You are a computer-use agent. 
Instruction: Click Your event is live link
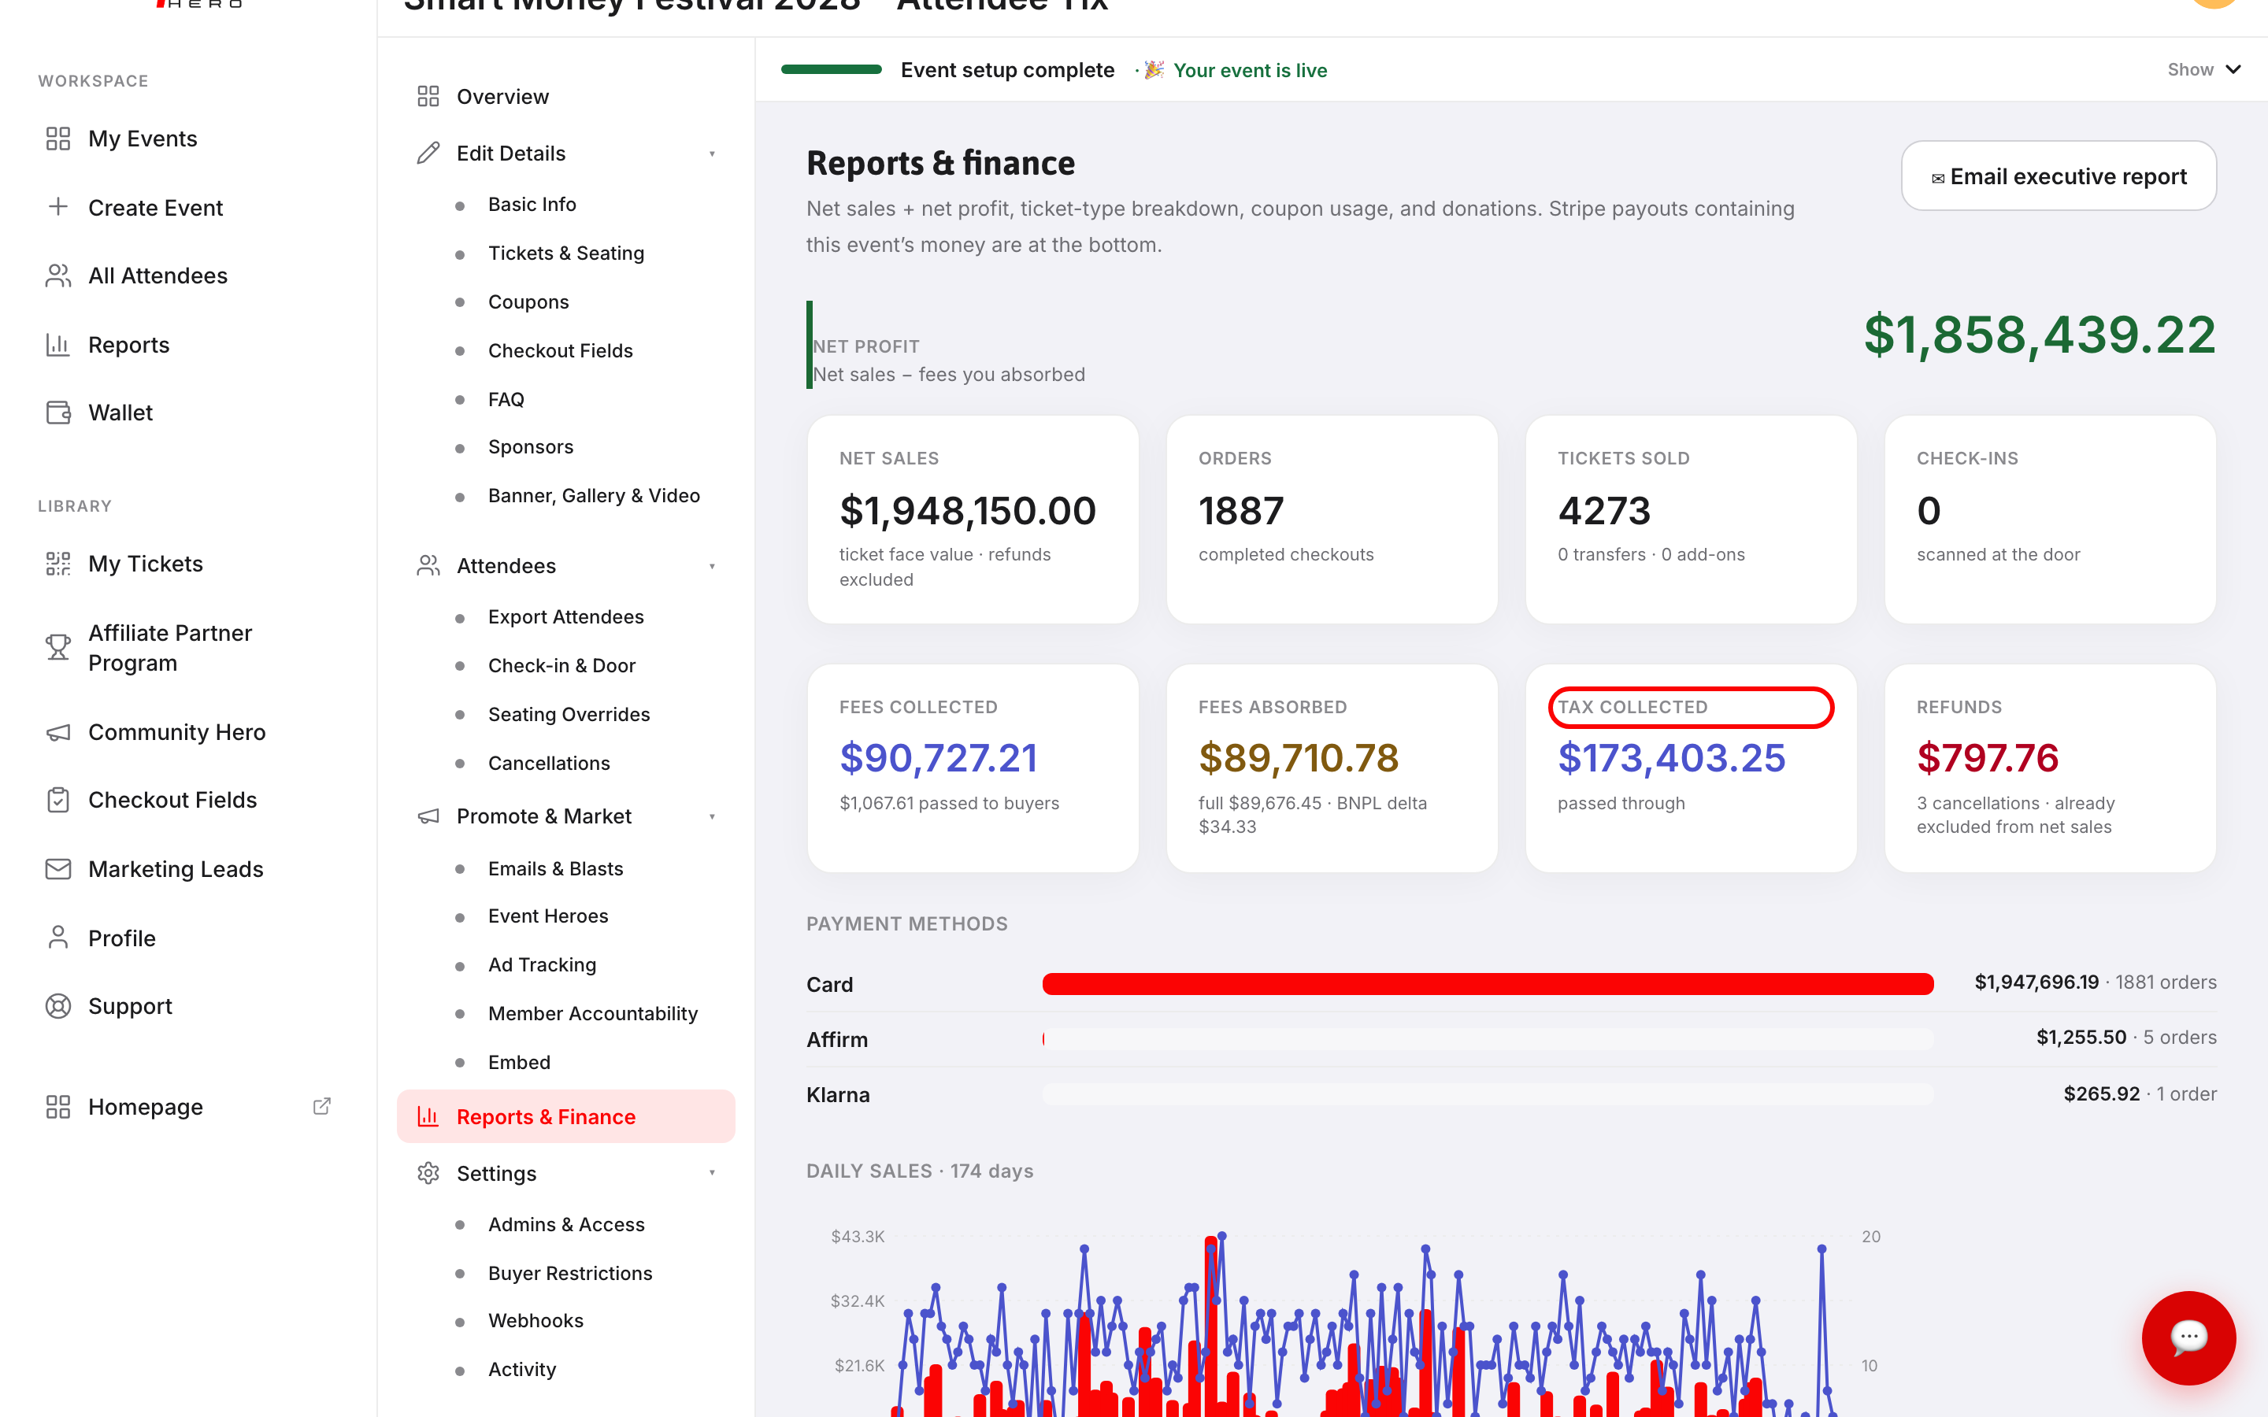[x=1249, y=70]
